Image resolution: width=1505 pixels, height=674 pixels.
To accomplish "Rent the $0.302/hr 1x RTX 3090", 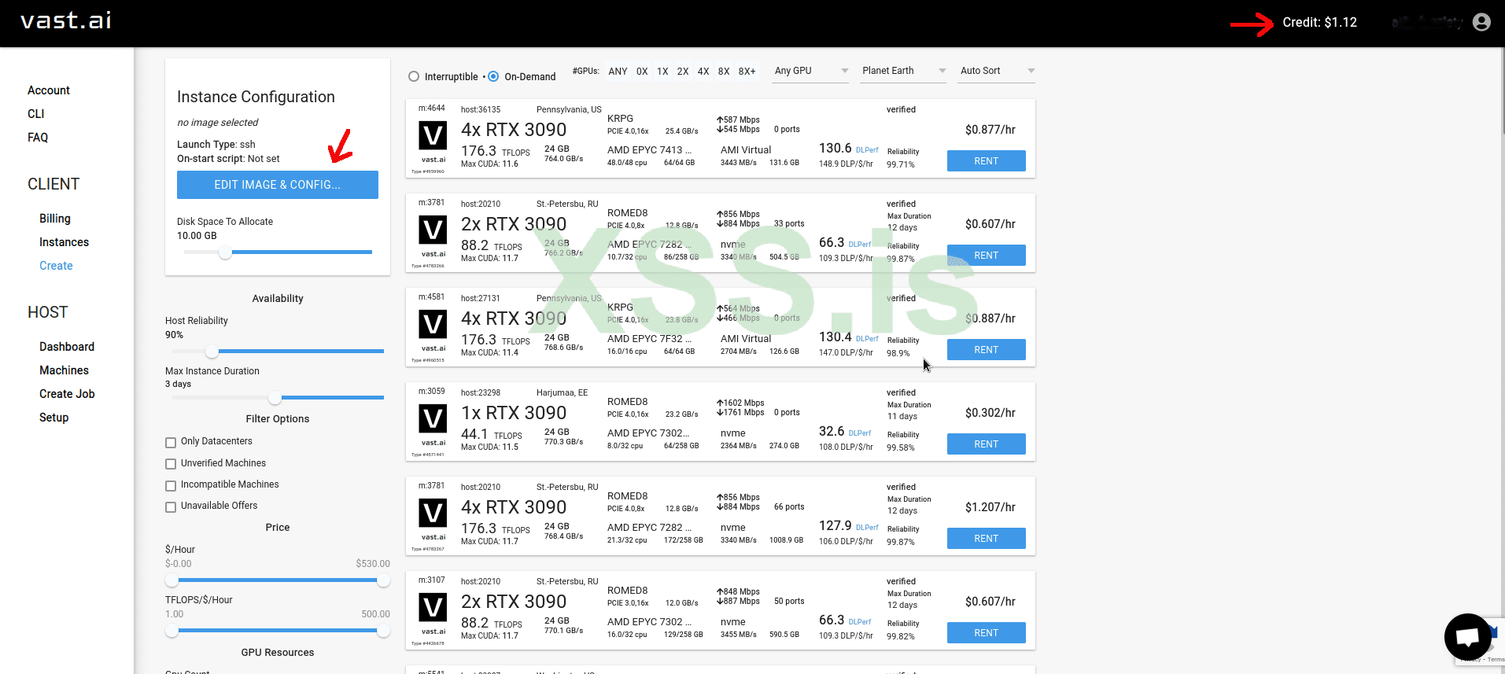I will click(987, 444).
